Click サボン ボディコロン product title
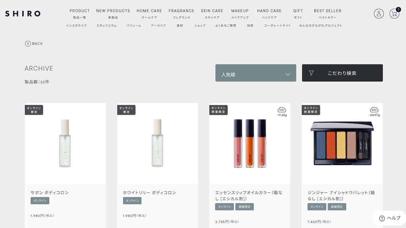The width and height of the screenshot is (406, 228). [x=49, y=192]
